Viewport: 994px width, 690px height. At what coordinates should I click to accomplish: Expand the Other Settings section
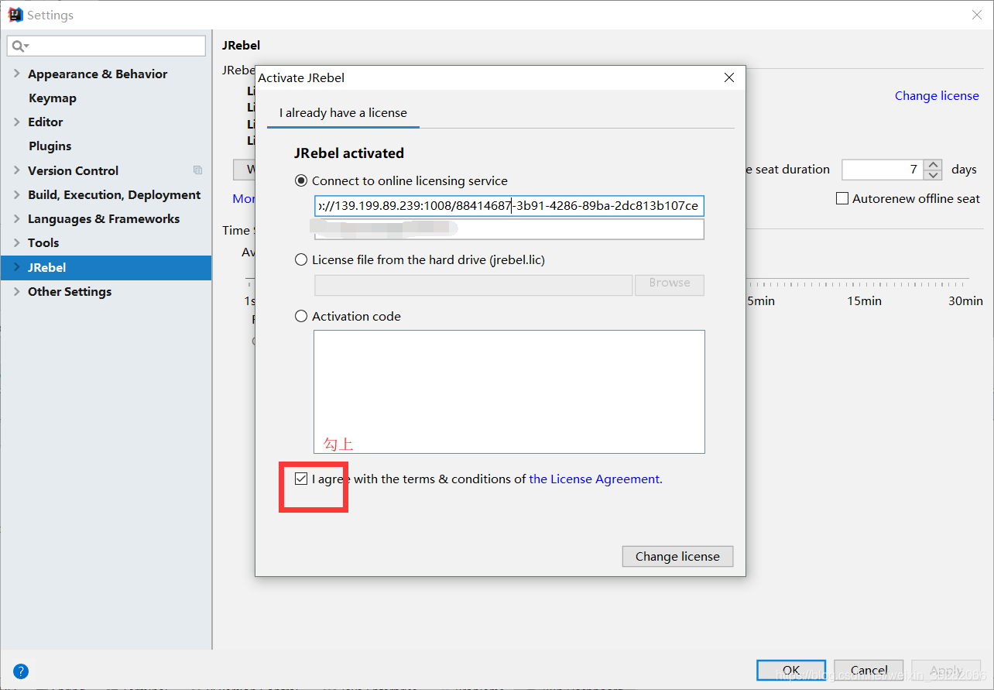(17, 291)
